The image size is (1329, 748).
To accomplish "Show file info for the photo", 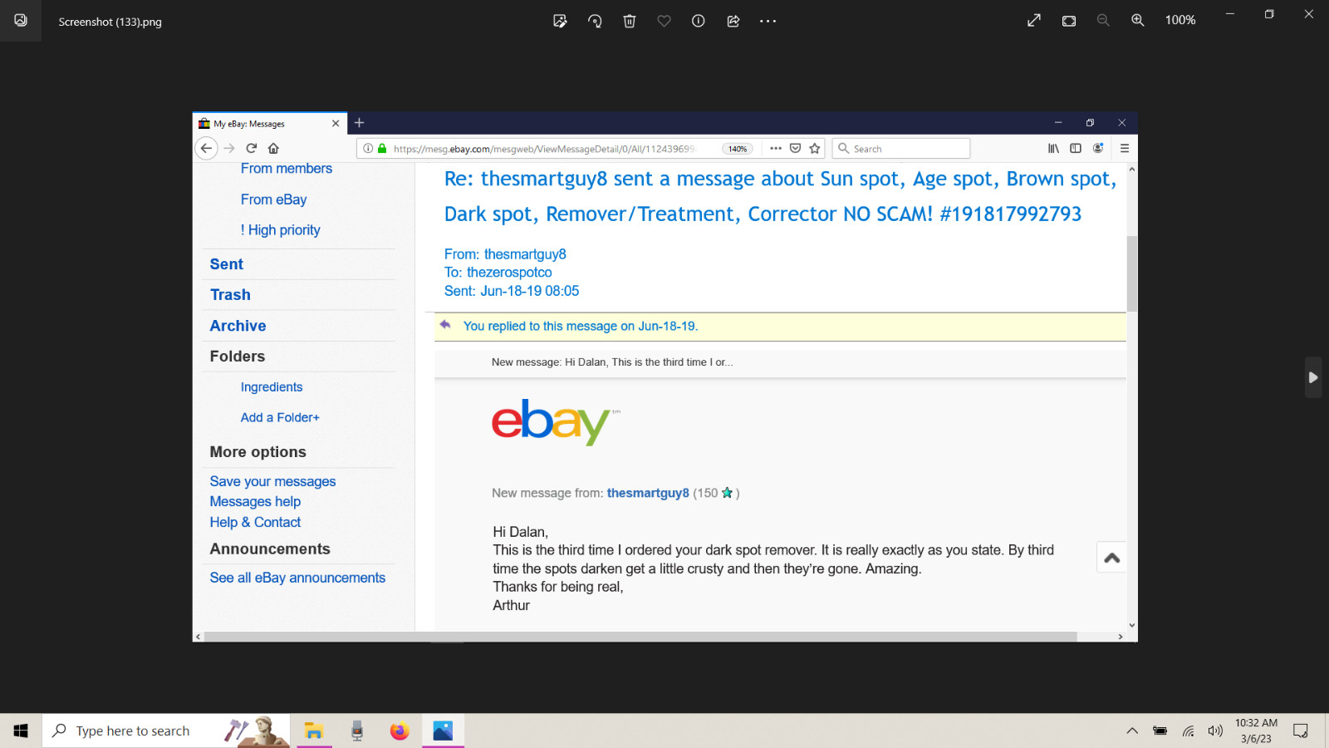I will [x=699, y=21].
